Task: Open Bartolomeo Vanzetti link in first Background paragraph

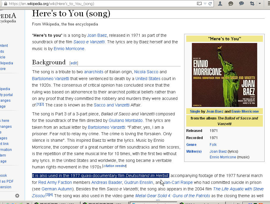Action: (x=50, y=79)
